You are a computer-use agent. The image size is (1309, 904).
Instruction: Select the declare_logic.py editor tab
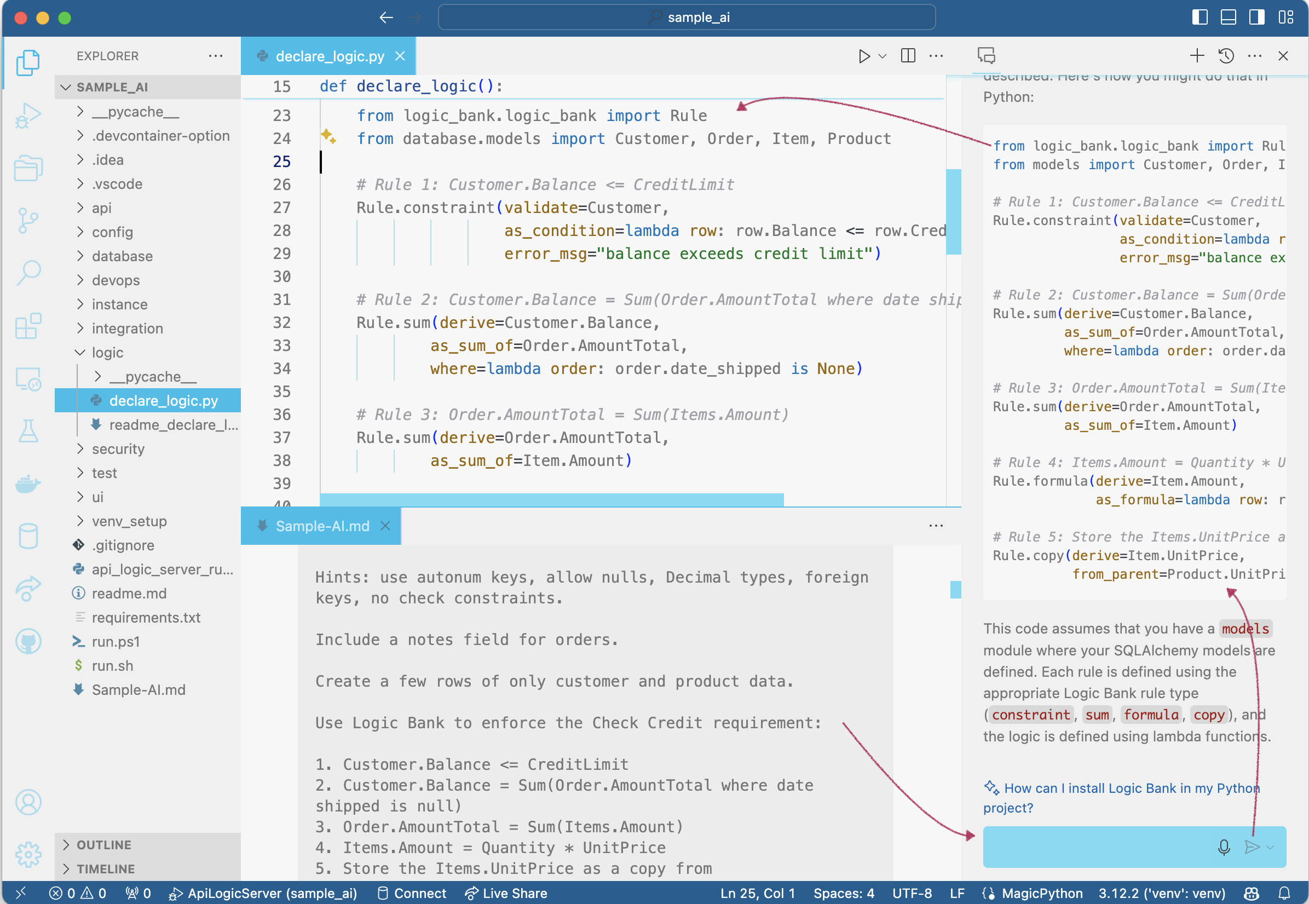(x=329, y=56)
